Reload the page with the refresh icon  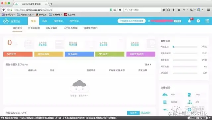coord(120,10)
